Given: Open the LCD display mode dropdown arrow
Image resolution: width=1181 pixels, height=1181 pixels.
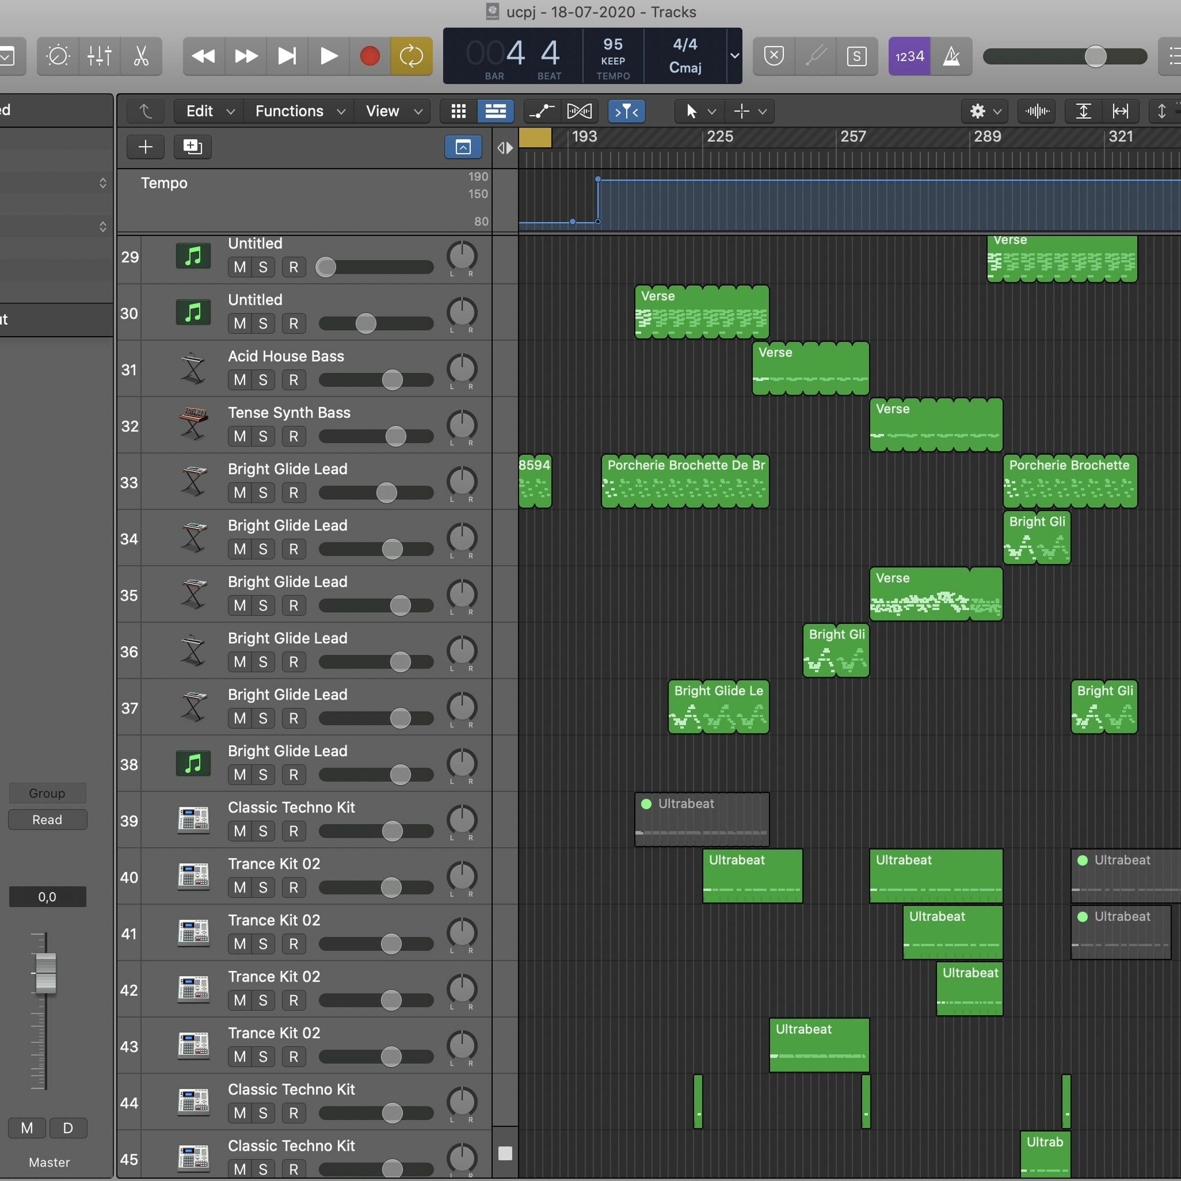Looking at the screenshot, I should (x=735, y=56).
